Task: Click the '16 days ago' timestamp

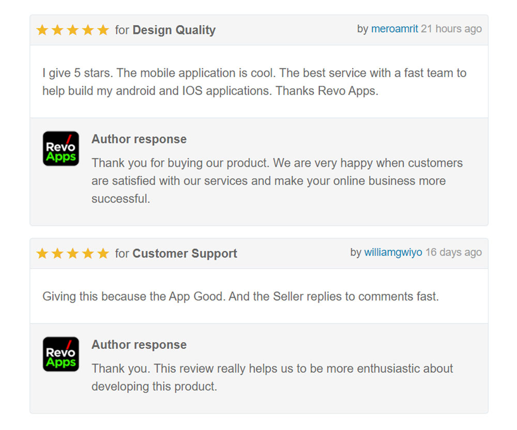Action: click(x=454, y=252)
